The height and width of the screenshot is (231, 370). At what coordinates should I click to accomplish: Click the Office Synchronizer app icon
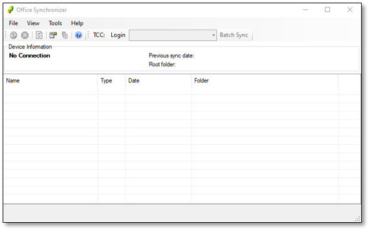click(11, 10)
